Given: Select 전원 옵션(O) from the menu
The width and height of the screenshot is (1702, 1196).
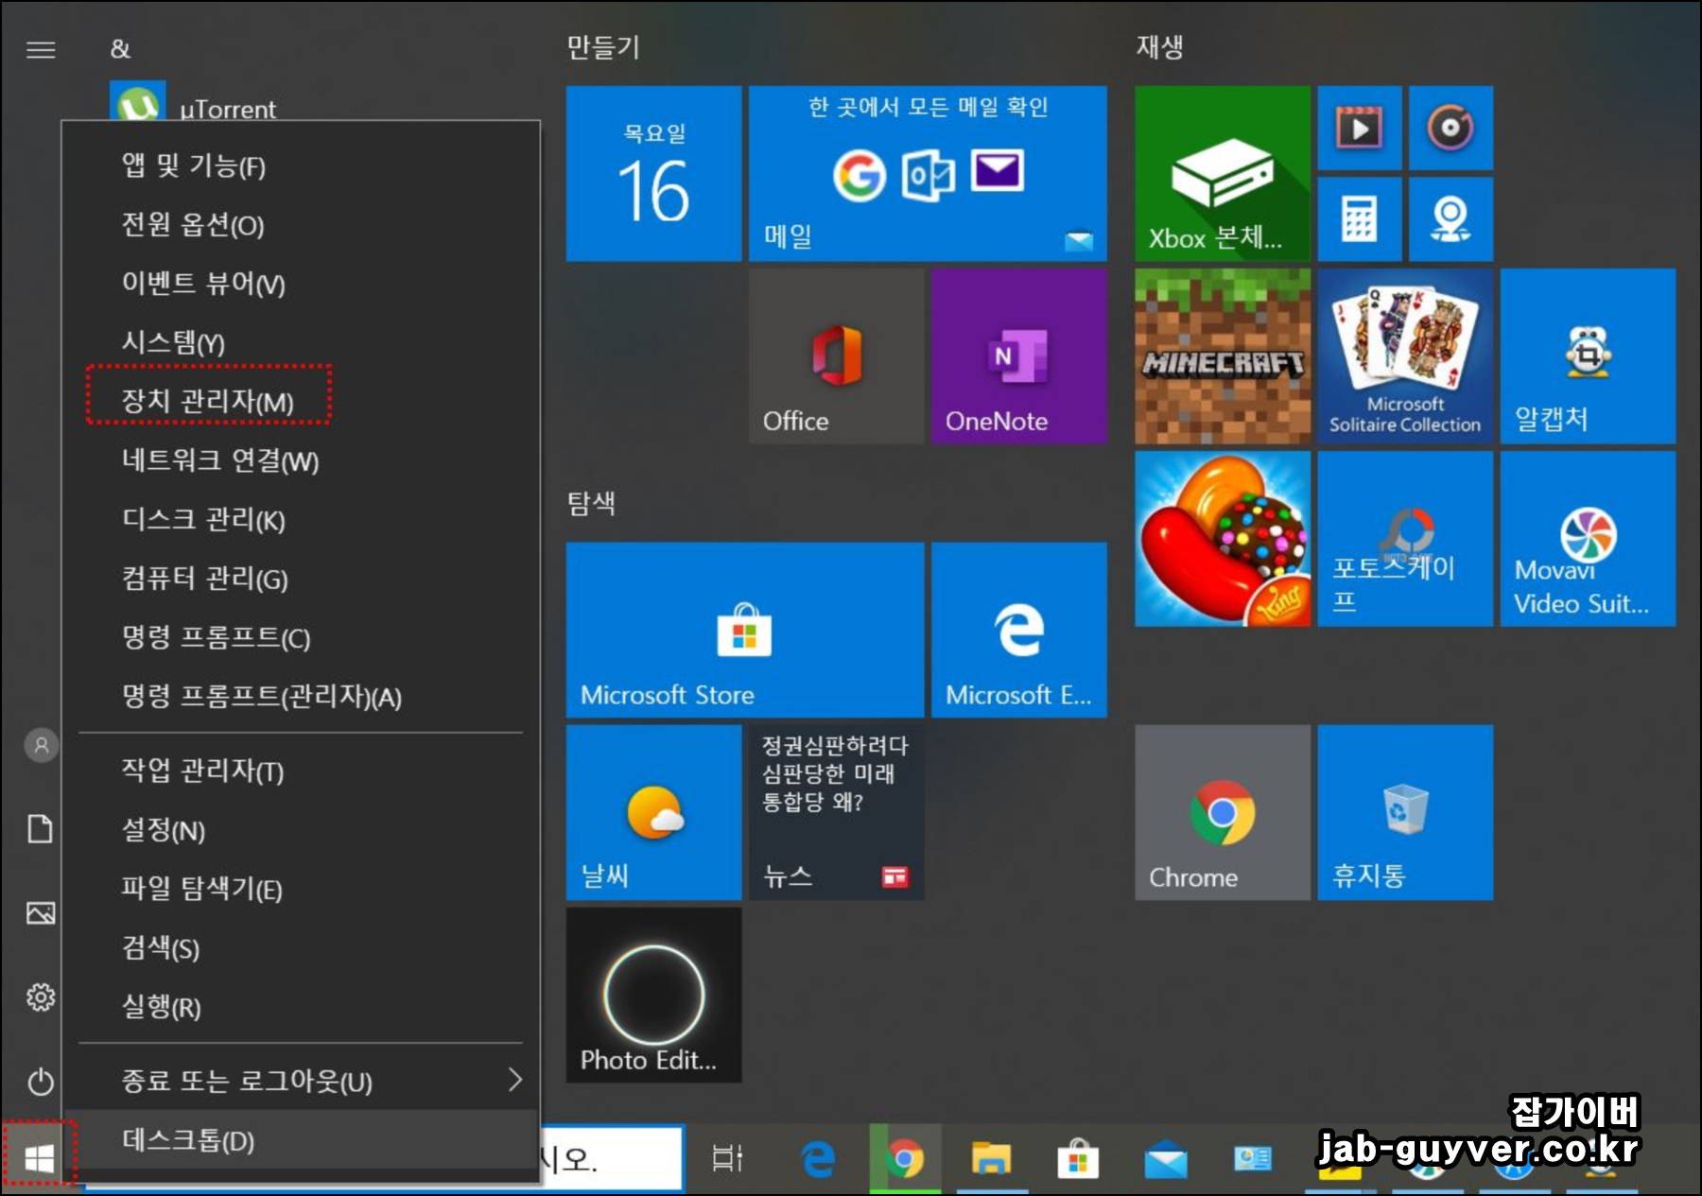Looking at the screenshot, I should pyautogui.click(x=301, y=225).
